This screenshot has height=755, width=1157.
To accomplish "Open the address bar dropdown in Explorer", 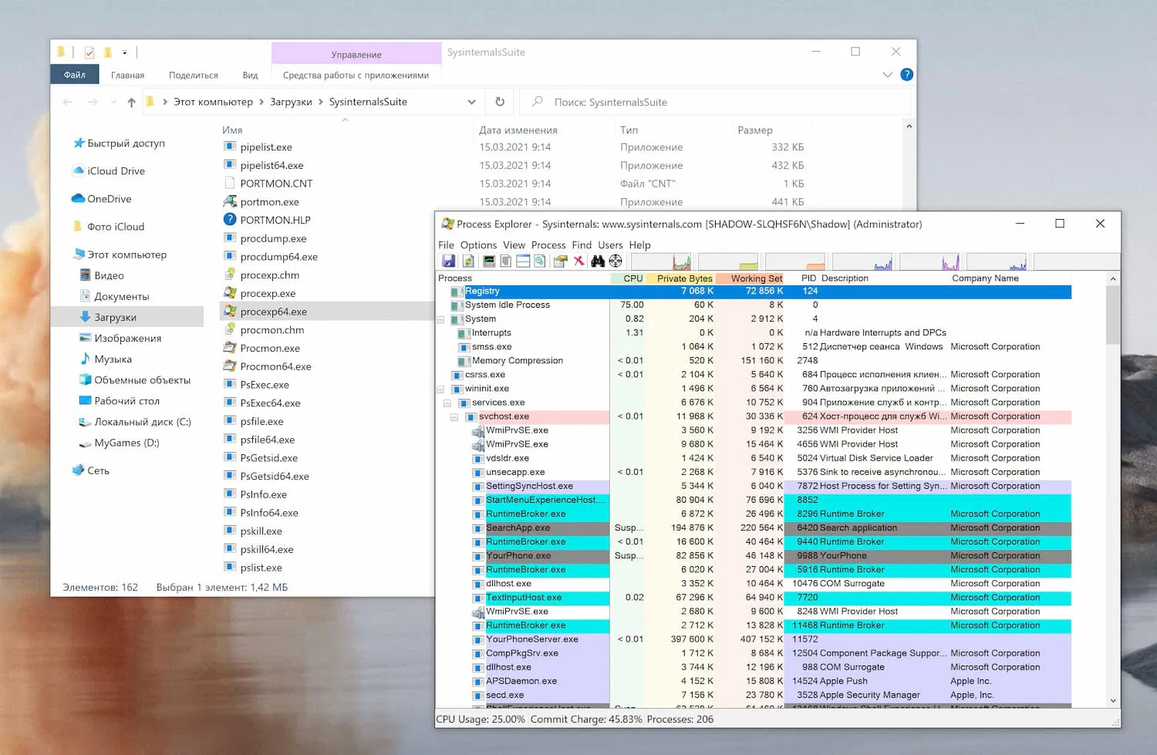I will [471, 101].
